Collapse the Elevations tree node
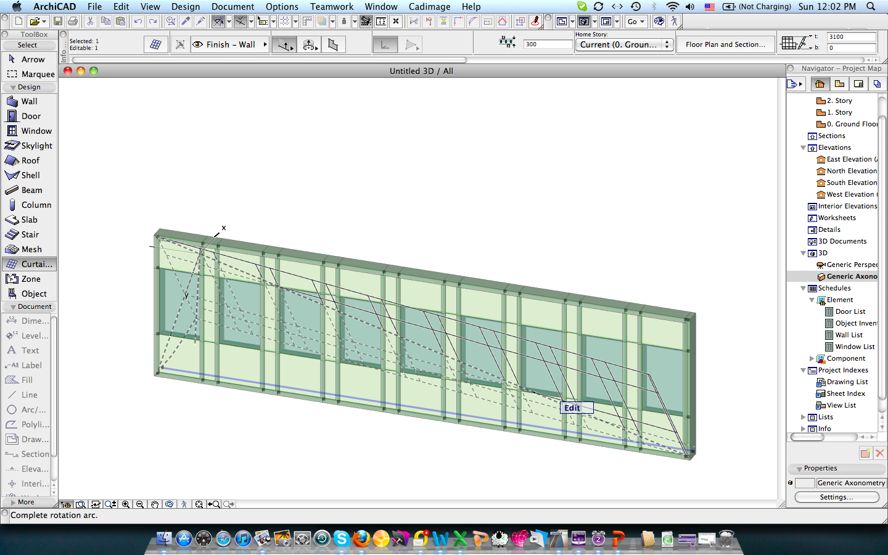Viewport: 888px width, 555px height. coord(803,148)
